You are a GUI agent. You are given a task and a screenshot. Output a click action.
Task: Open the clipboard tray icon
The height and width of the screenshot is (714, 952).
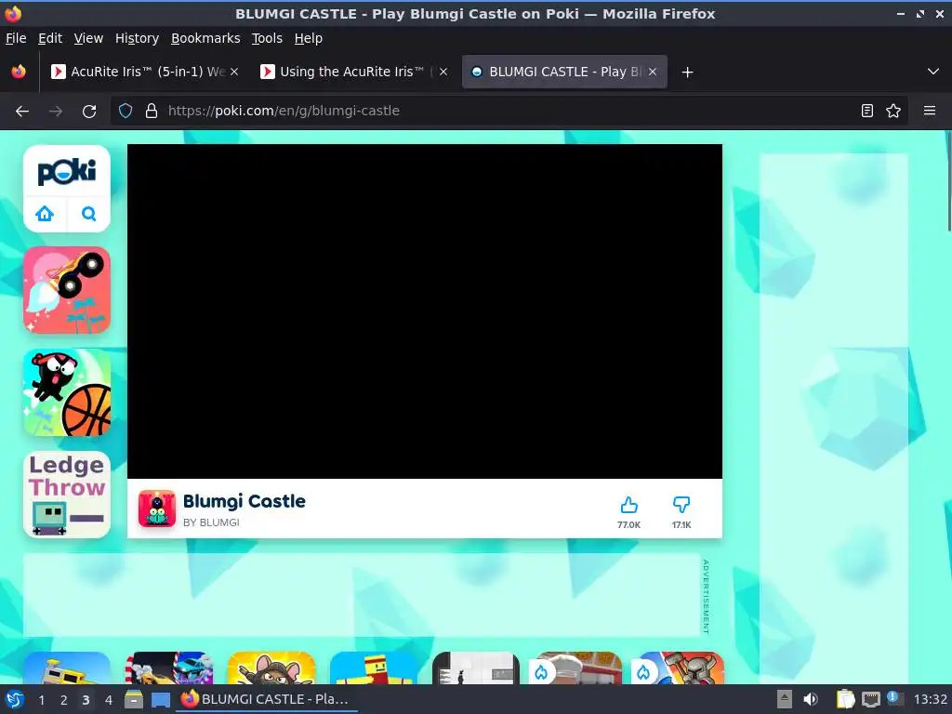coord(845,699)
